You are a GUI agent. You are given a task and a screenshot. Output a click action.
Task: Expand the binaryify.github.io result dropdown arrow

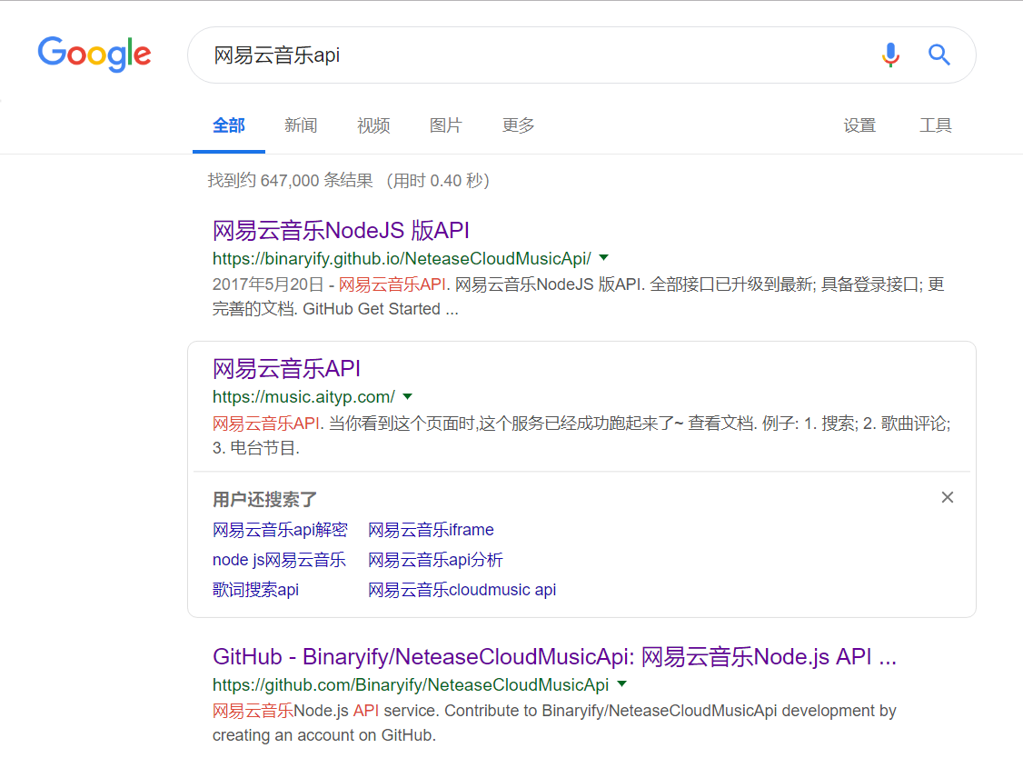coord(604,257)
